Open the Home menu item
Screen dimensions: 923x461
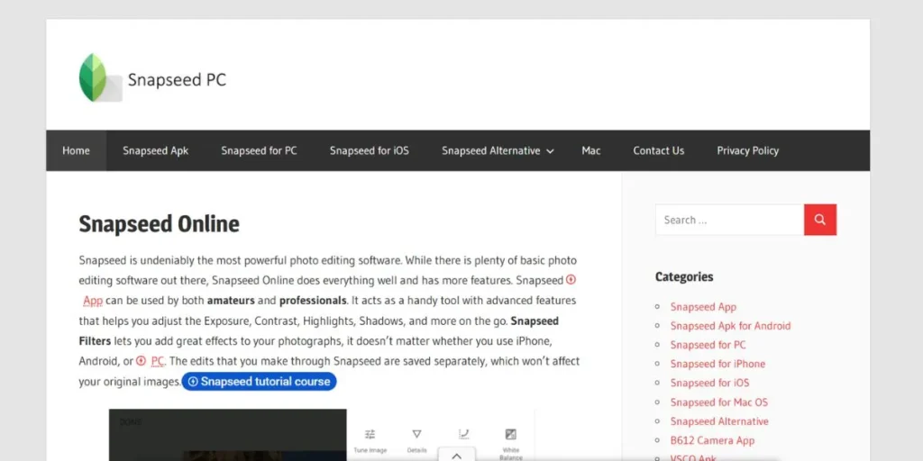[76, 150]
